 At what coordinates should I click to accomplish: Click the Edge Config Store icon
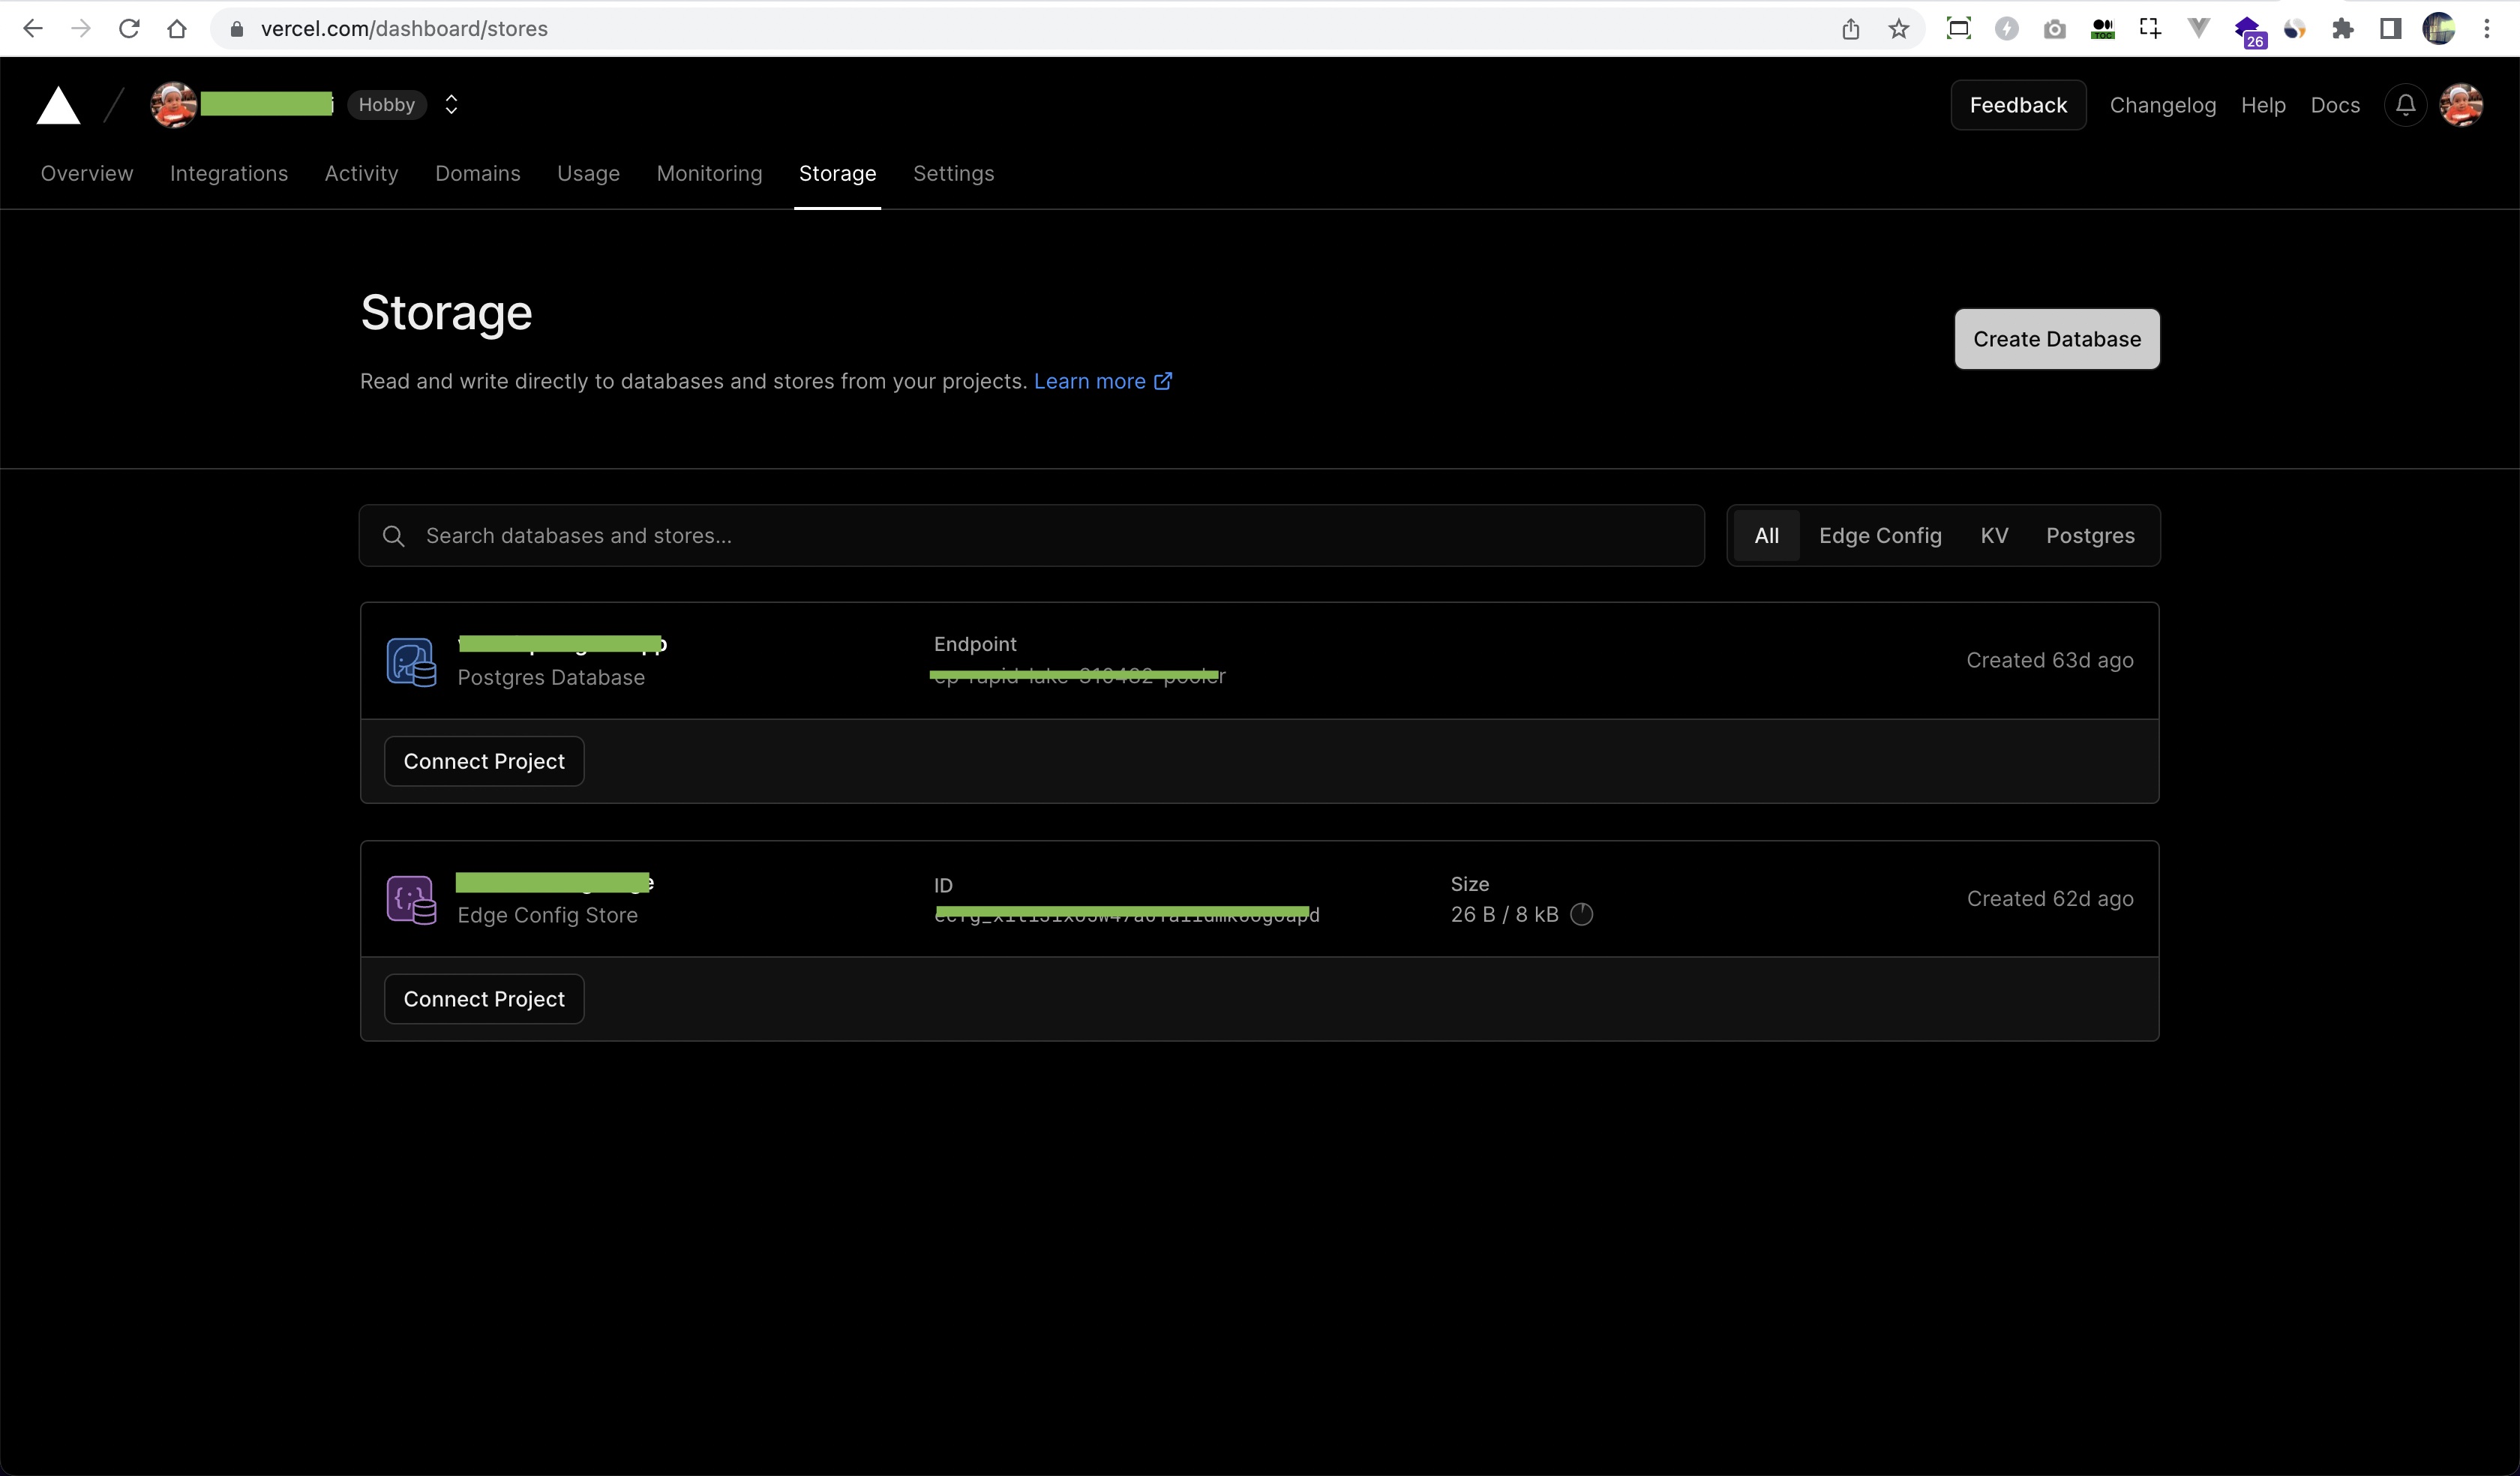[x=407, y=898]
